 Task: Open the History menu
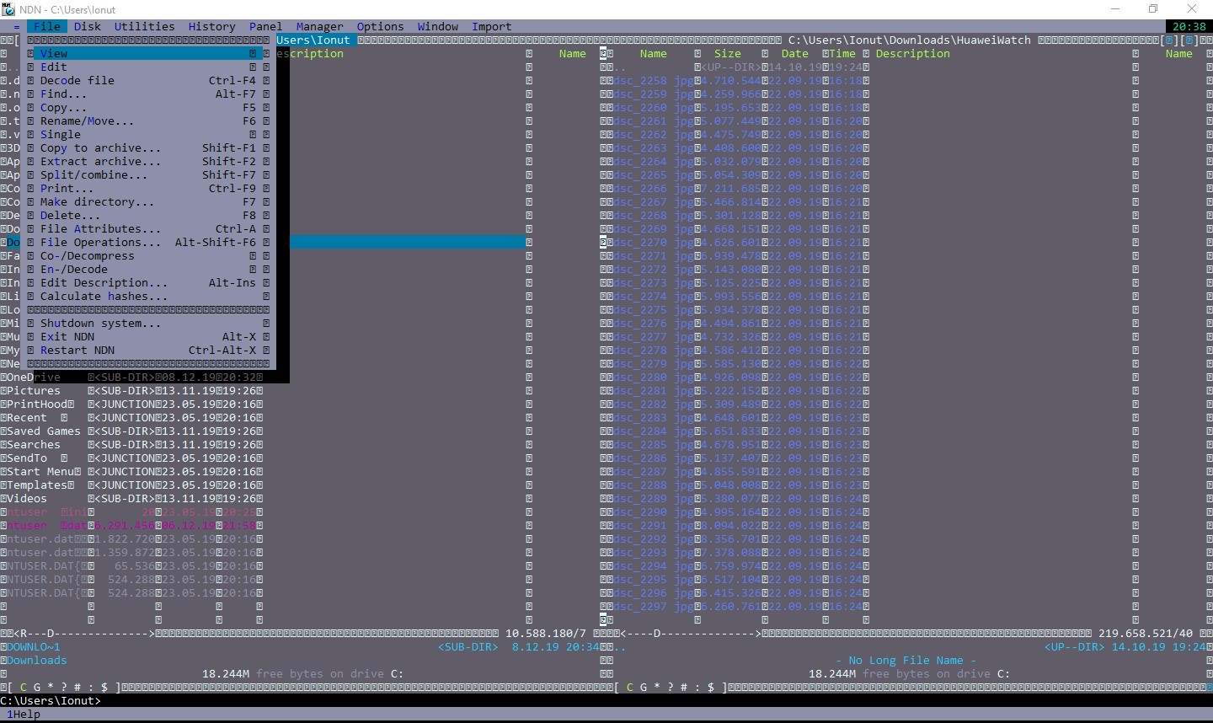[x=212, y=26]
